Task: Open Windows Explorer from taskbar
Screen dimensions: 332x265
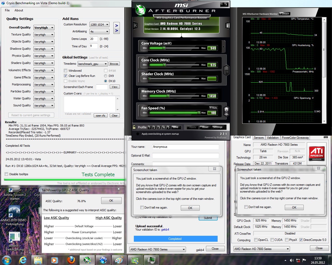Action: click(38, 260)
